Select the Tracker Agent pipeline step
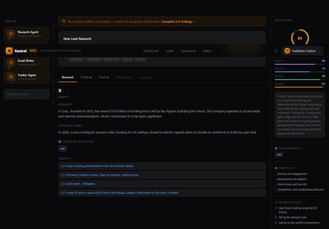The width and height of the screenshot is (329, 229). (27, 77)
